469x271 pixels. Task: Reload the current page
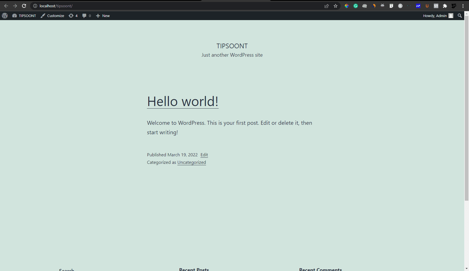point(24,6)
